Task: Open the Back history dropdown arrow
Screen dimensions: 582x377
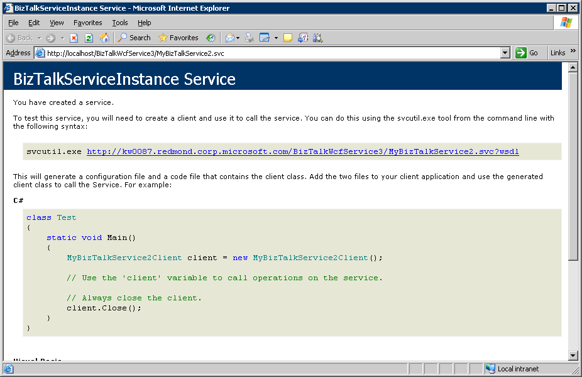Action: [40, 38]
